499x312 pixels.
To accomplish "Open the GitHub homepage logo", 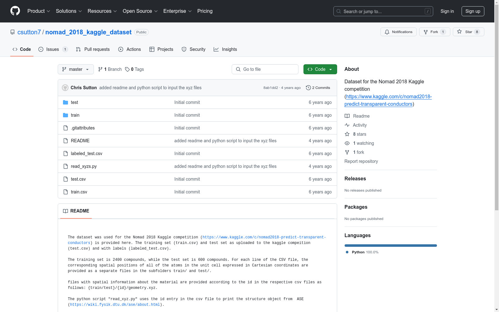I will (15, 11).
